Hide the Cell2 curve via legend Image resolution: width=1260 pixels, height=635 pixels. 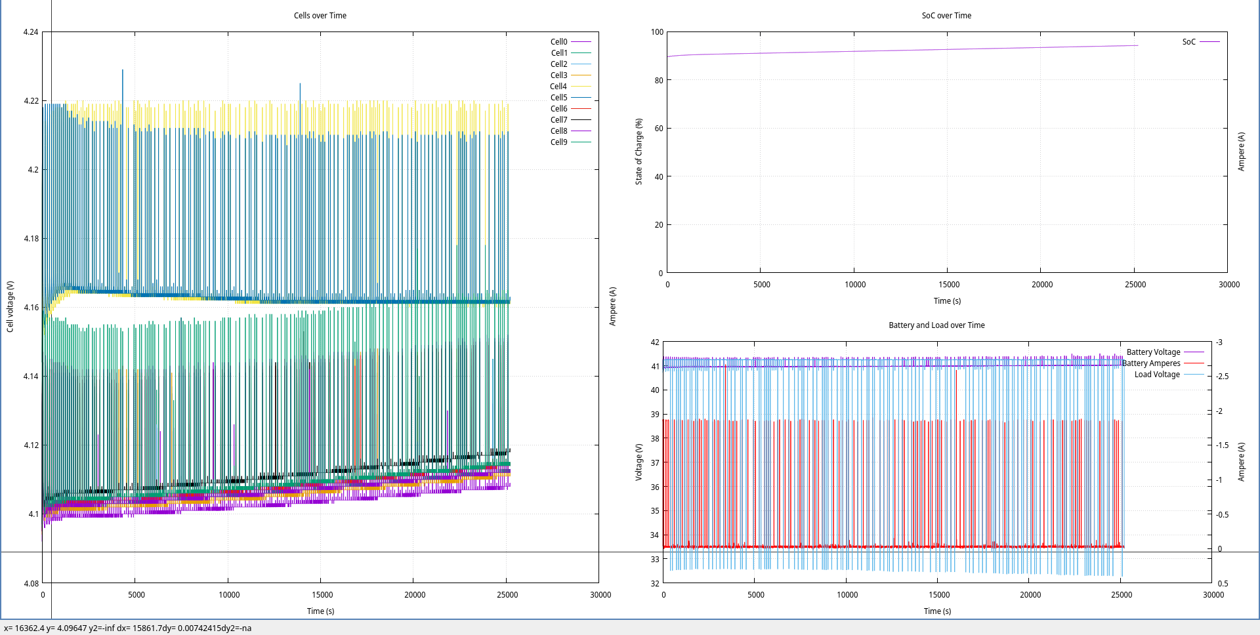(570, 64)
